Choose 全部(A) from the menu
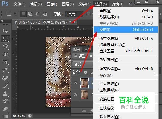The height and width of the screenshot is (119, 162). coord(126,11)
